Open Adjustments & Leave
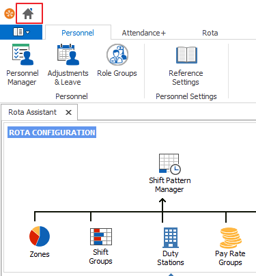This screenshot has width=256, height=276. point(68,65)
